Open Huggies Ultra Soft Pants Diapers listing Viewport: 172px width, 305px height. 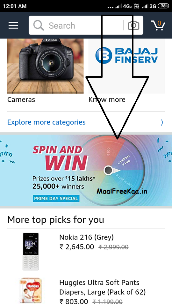tap(103, 287)
